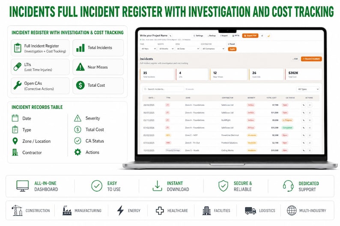Download incidents via the CSV button

[x=295, y=59]
